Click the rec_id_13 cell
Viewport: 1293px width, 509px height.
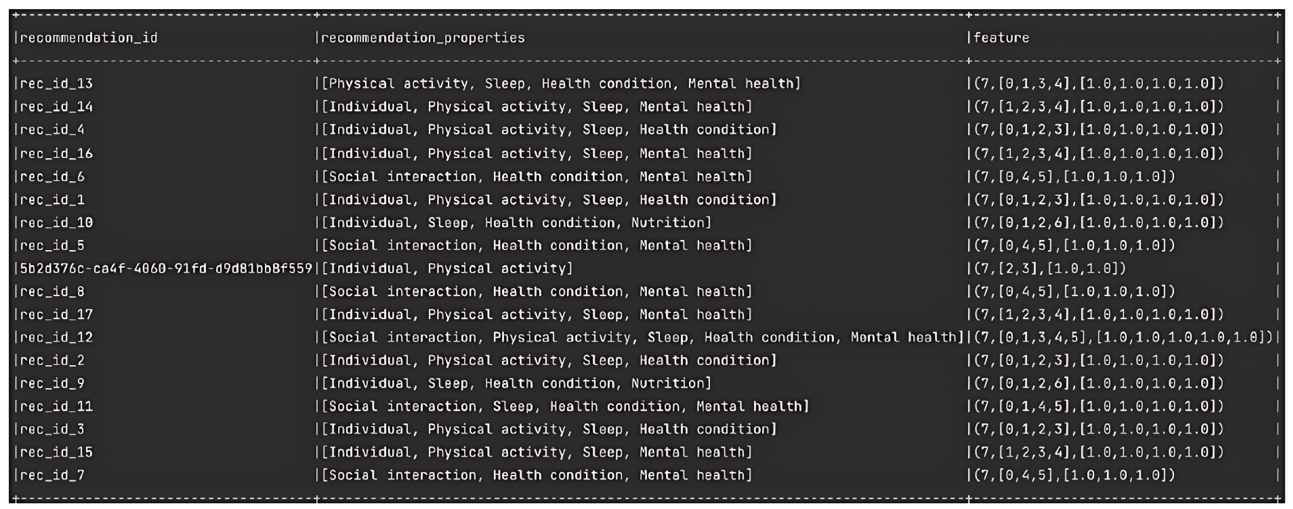pos(56,83)
